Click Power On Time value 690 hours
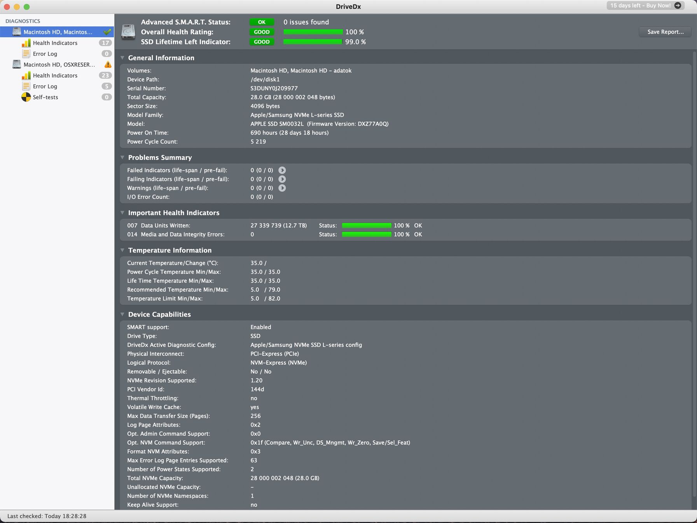The image size is (697, 523). pos(290,133)
